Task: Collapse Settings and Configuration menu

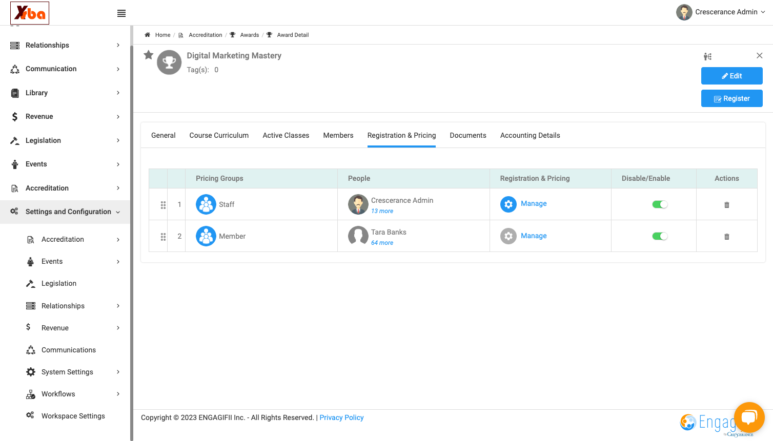Action: (65, 212)
